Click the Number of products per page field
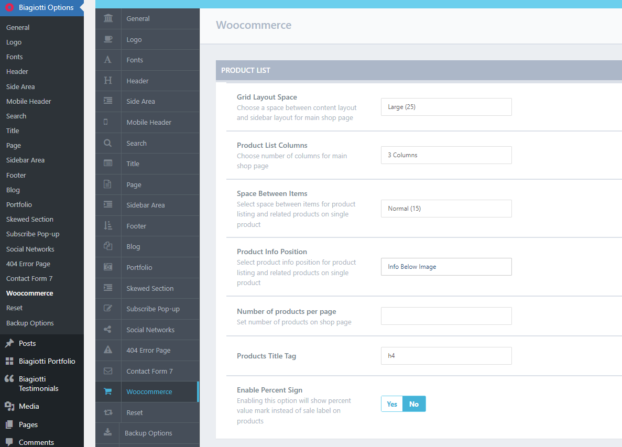 [446, 315]
